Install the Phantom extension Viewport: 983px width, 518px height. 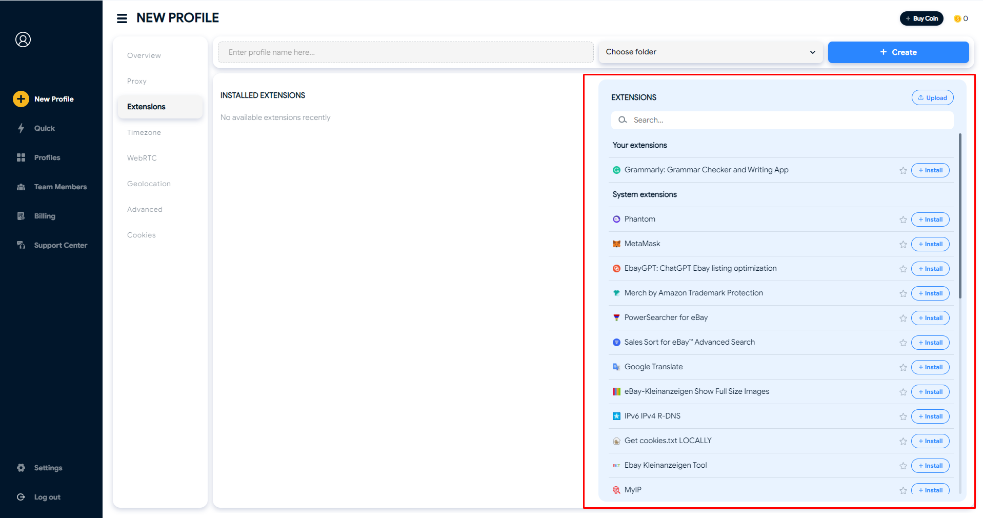[x=930, y=220]
